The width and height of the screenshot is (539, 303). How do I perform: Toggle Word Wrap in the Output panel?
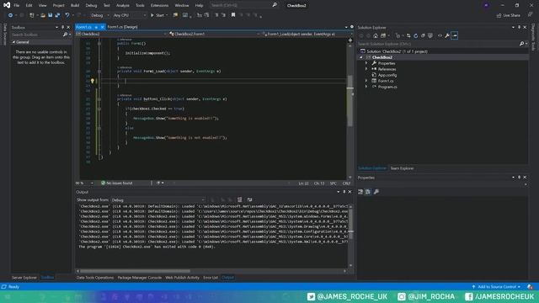point(249,199)
